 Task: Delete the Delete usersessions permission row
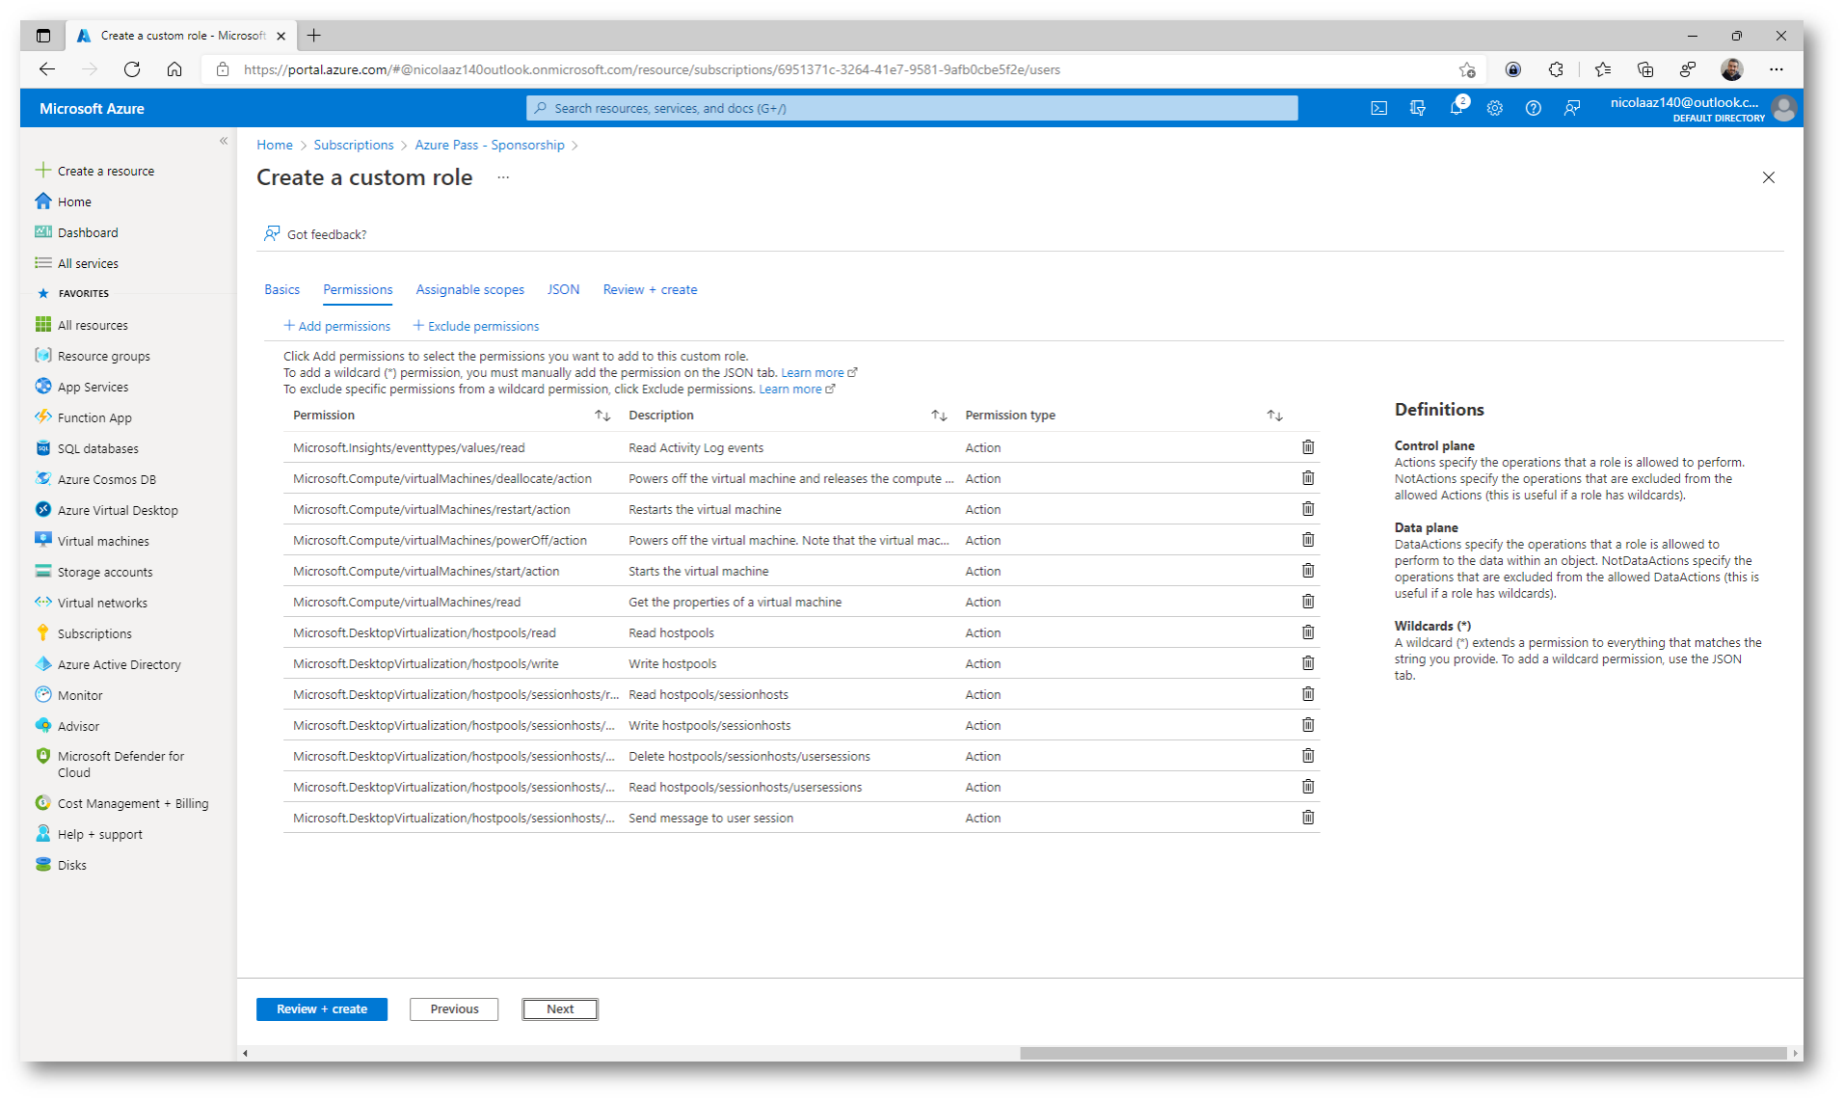click(1308, 756)
